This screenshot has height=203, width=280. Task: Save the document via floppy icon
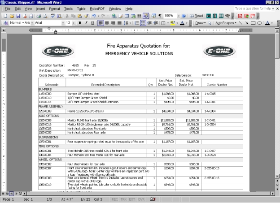(18, 16)
